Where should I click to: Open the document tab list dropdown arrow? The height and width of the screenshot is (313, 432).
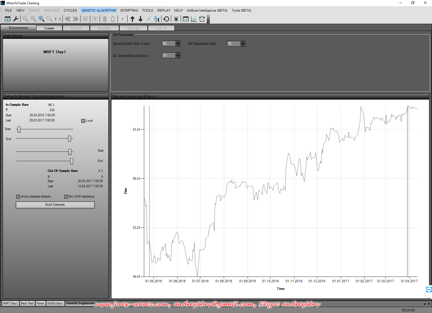coord(425,304)
